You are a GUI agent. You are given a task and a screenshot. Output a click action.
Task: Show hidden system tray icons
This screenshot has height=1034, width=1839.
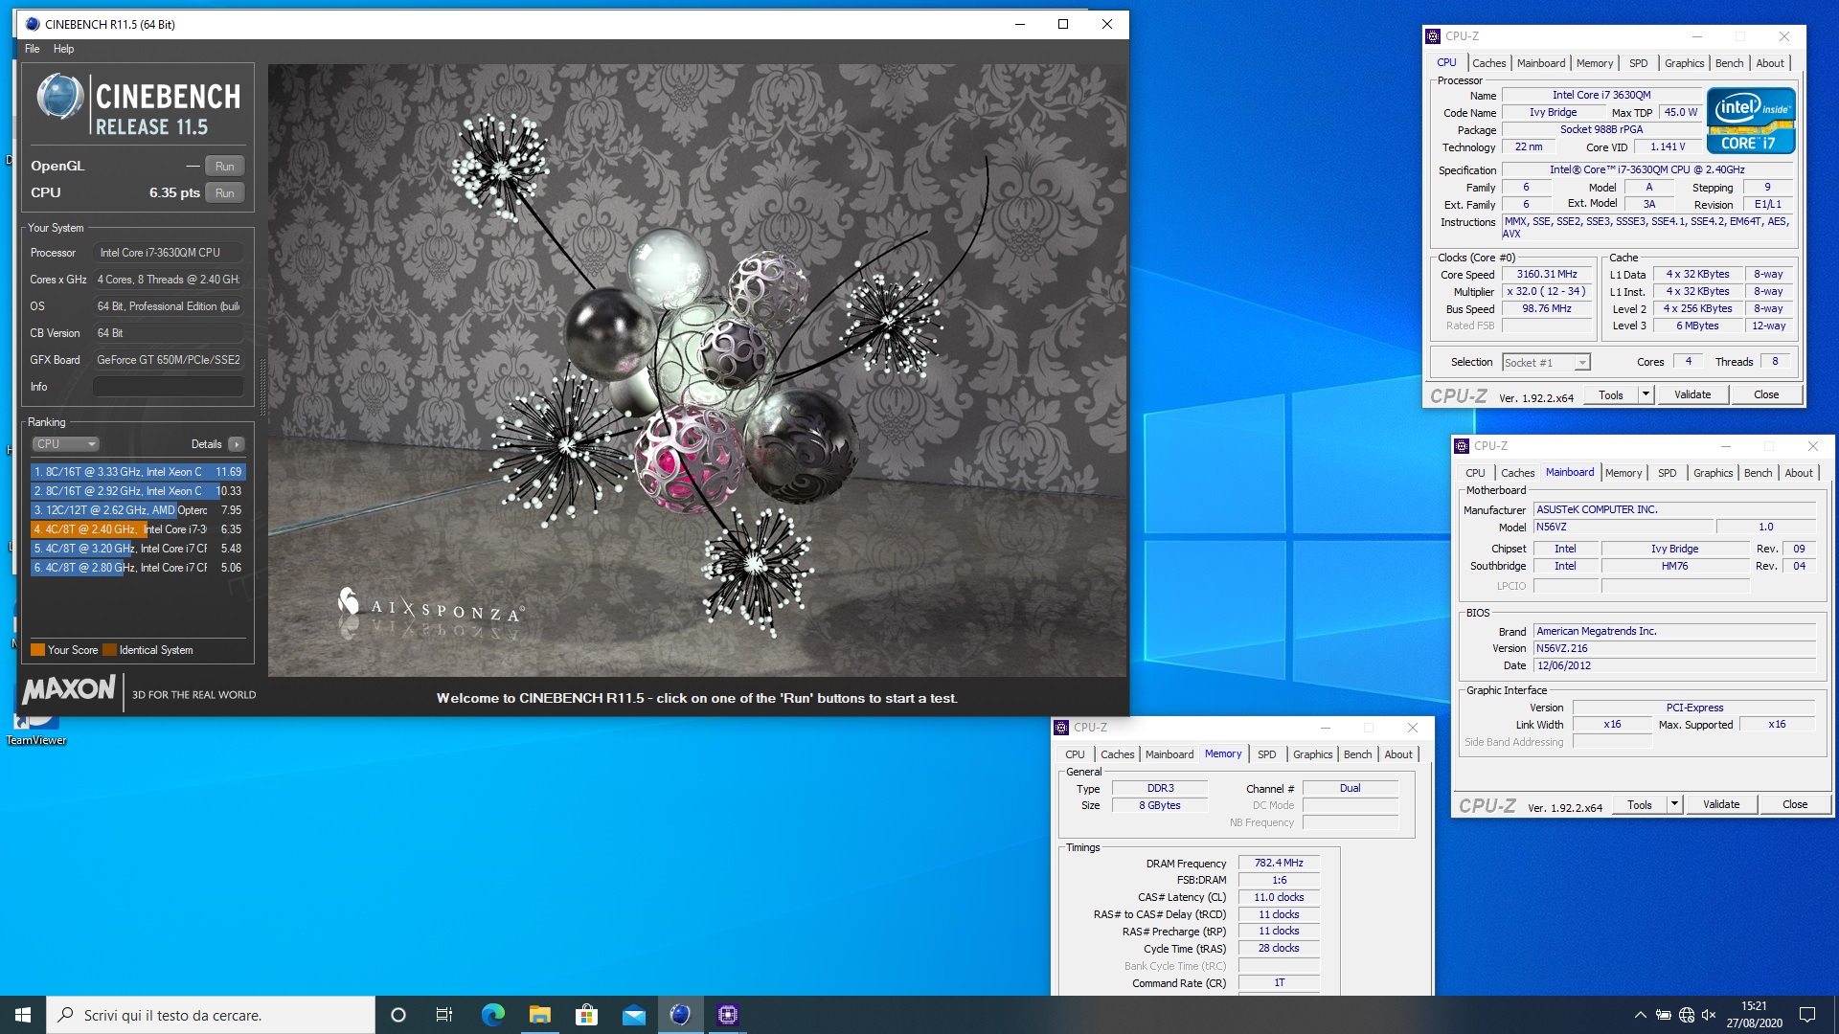1640,1015
